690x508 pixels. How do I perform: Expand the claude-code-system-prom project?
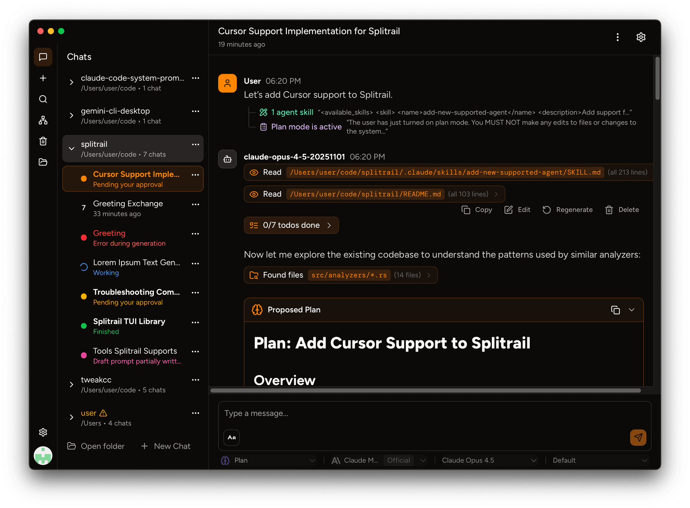pyautogui.click(x=72, y=82)
